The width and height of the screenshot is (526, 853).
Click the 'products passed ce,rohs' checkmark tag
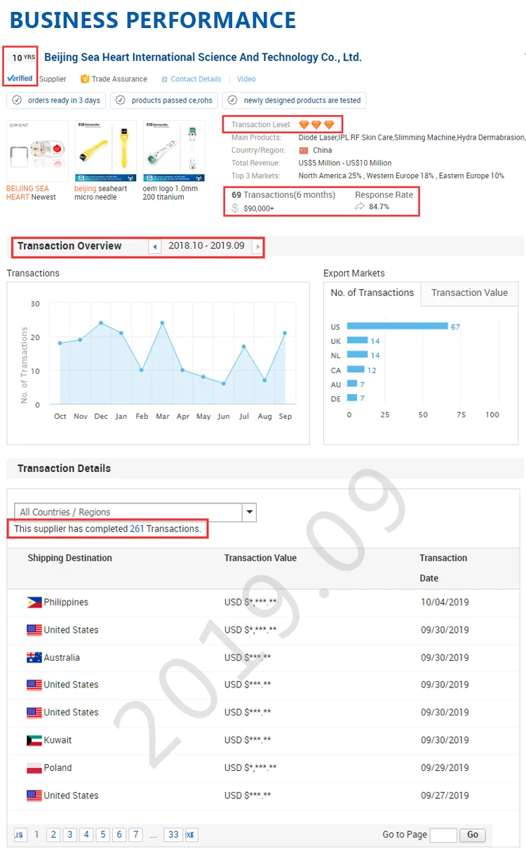click(165, 100)
